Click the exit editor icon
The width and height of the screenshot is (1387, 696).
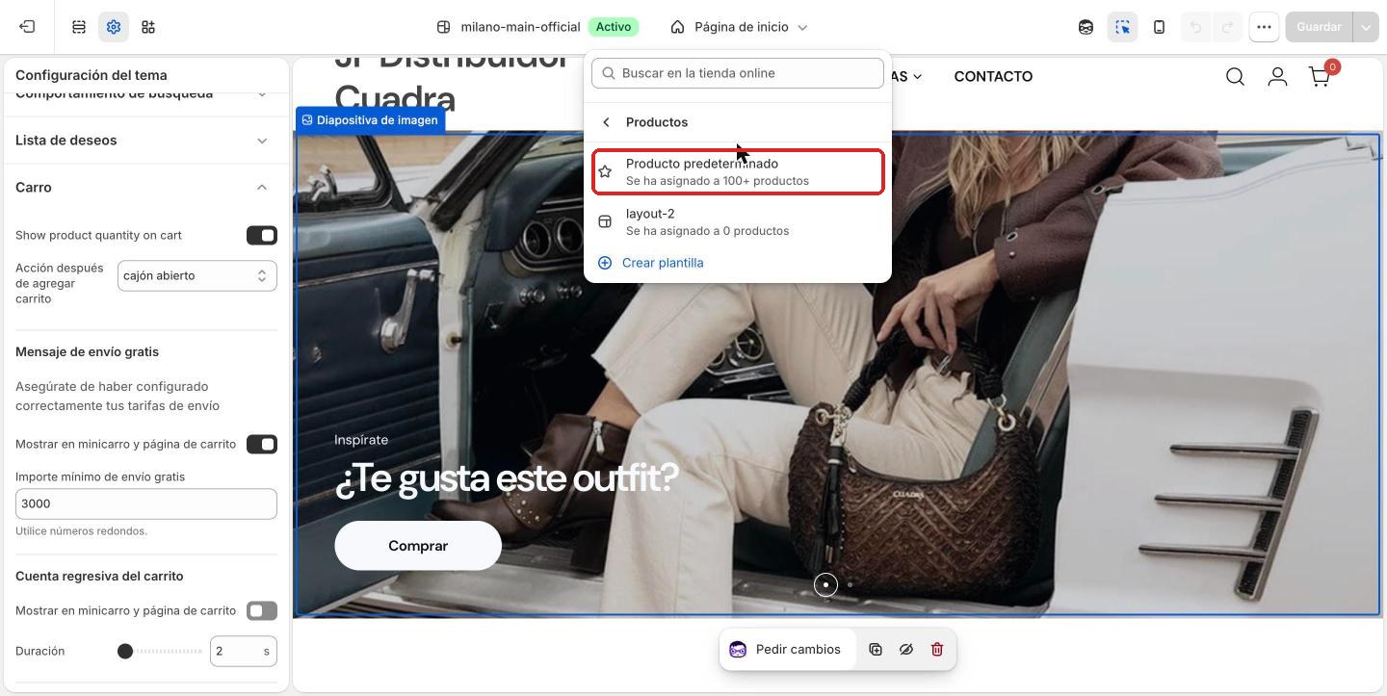[27, 27]
